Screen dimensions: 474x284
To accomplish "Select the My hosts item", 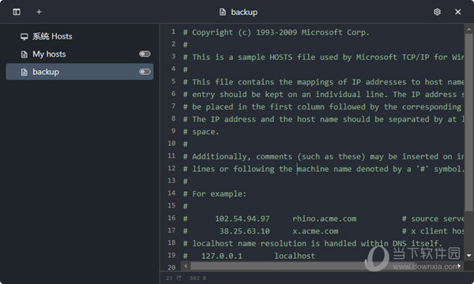I will [x=80, y=54].
